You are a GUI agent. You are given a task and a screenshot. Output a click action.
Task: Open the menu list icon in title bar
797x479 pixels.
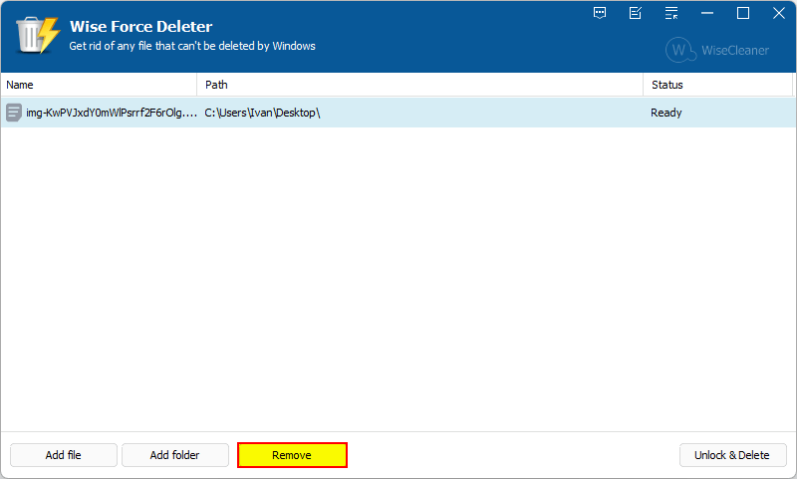671,13
